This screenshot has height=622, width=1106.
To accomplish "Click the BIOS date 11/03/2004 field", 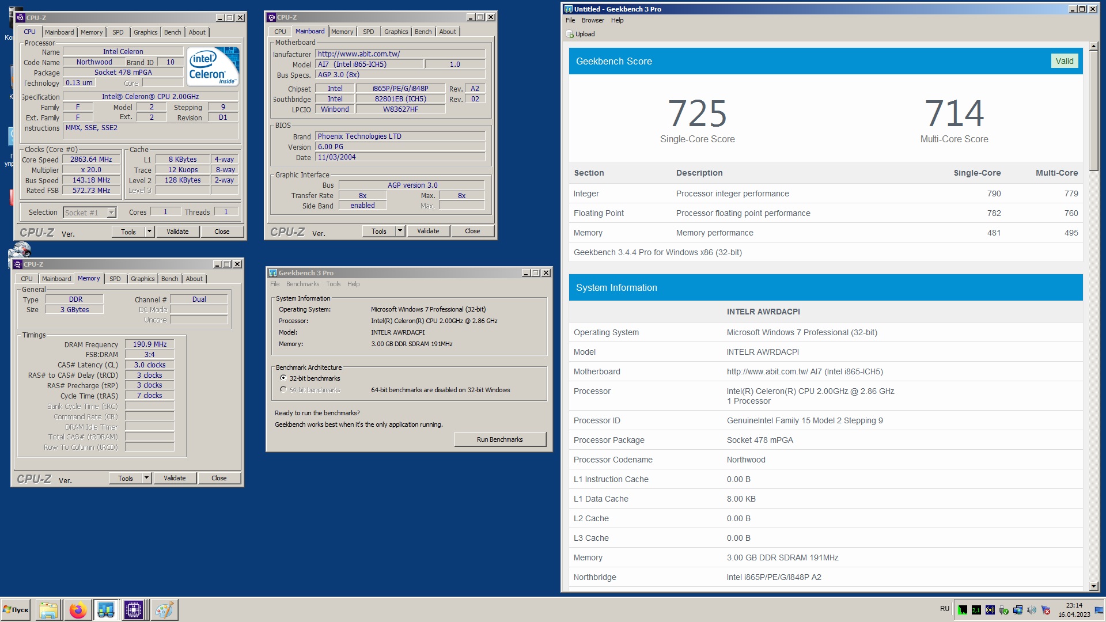I will tap(400, 157).
